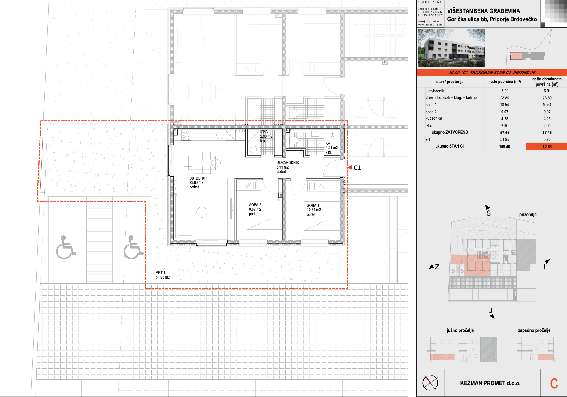Click the www.pixel-vise.hr website link
Image resolution: width=567 pixels, height=397 pixels.
pos(430,25)
